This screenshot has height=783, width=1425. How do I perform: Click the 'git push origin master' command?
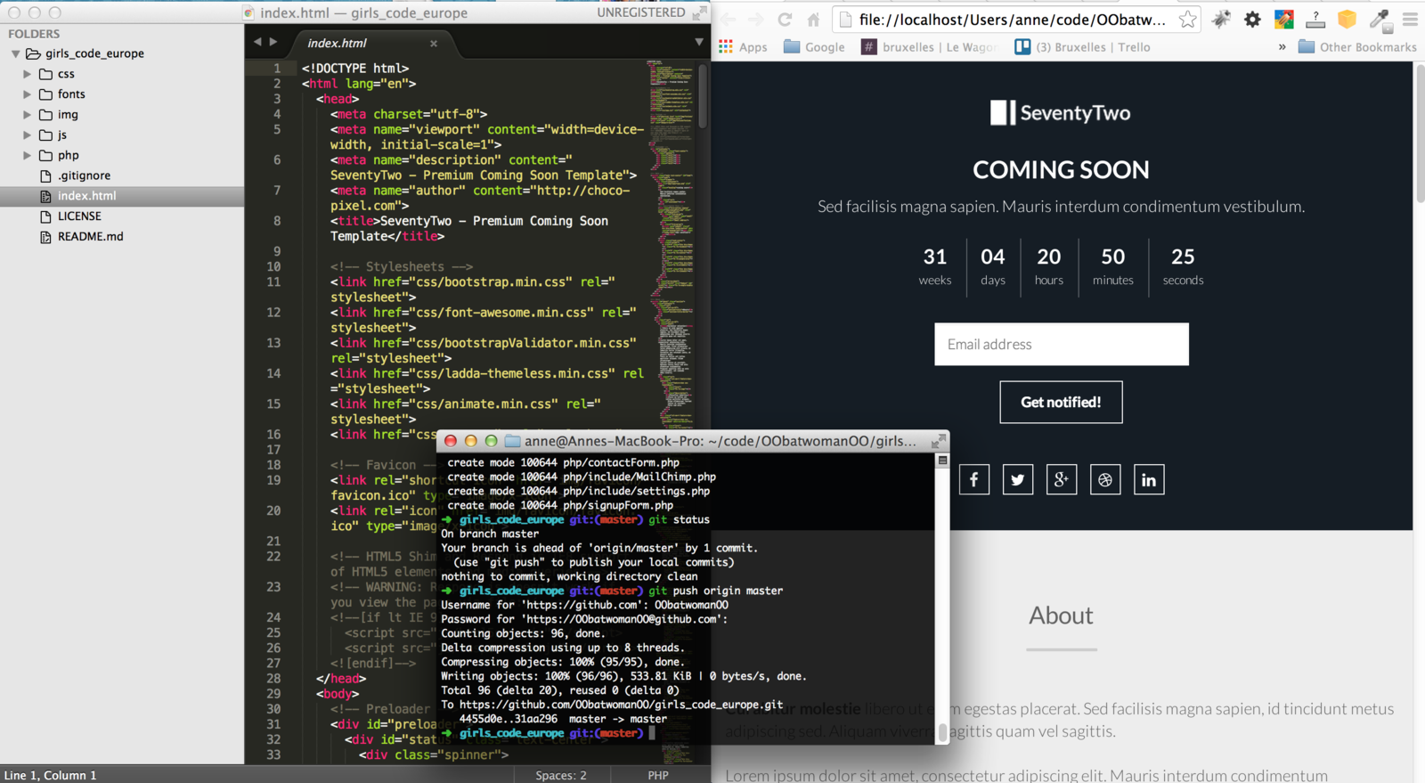coord(716,591)
